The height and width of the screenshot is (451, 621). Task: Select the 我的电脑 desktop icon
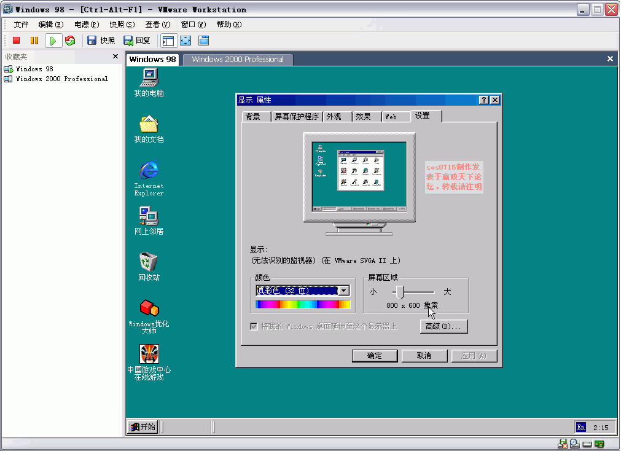tap(149, 82)
